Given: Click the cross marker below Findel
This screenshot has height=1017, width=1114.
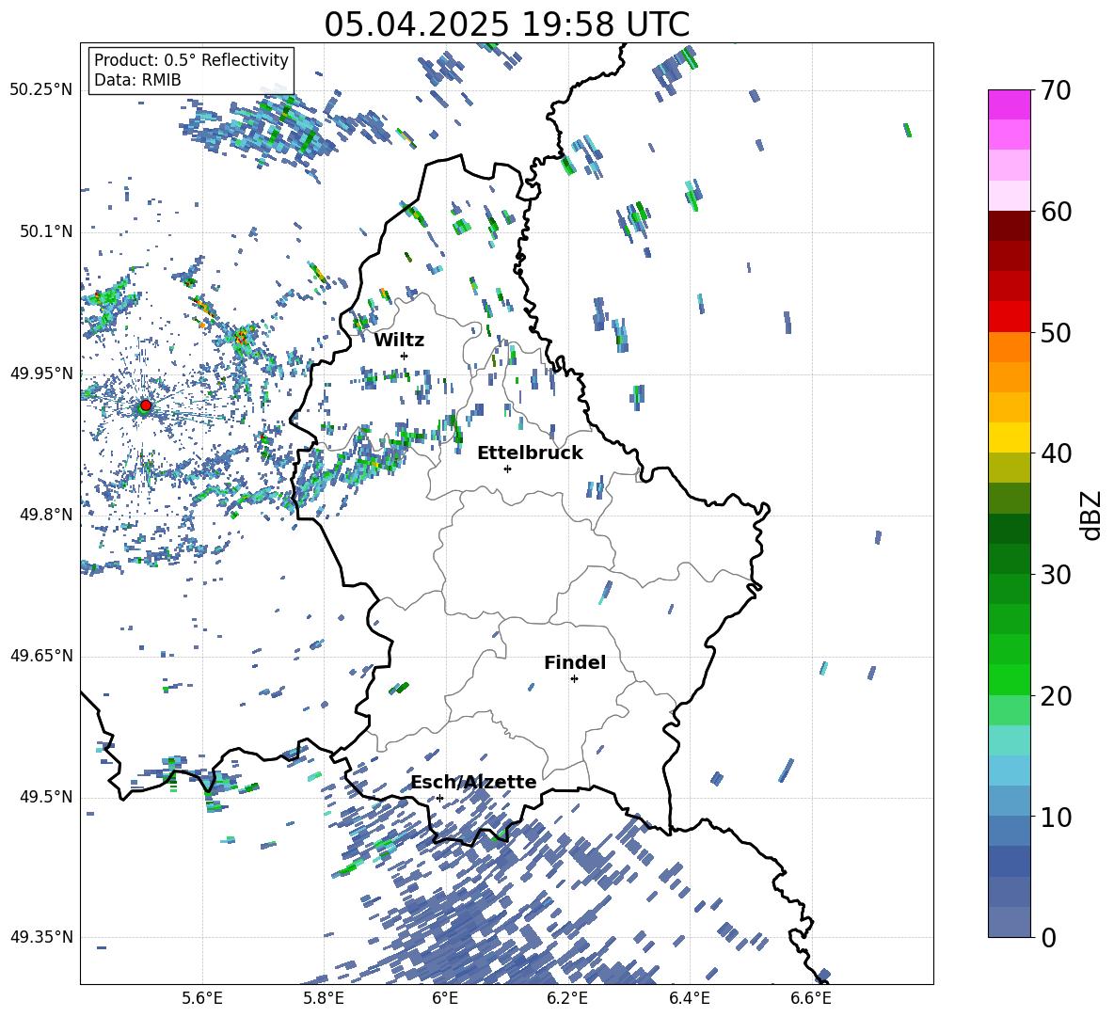Looking at the screenshot, I should (574, 679).
